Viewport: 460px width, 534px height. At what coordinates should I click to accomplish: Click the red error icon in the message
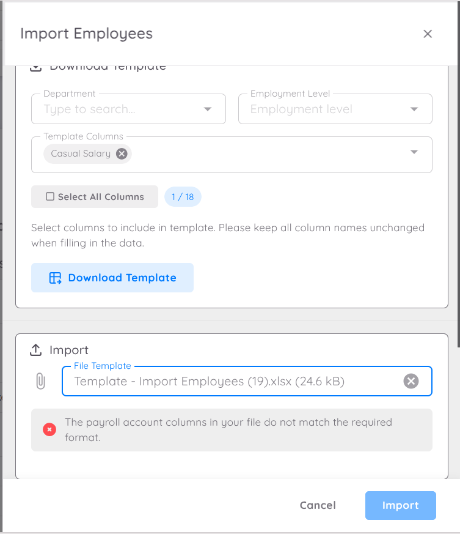(x=49, y=429)
